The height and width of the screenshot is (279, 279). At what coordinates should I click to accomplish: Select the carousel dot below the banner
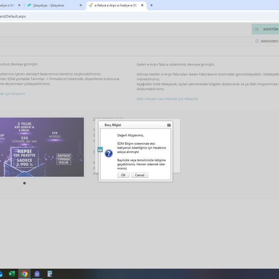pyautogui.click(x=24, y=183)
